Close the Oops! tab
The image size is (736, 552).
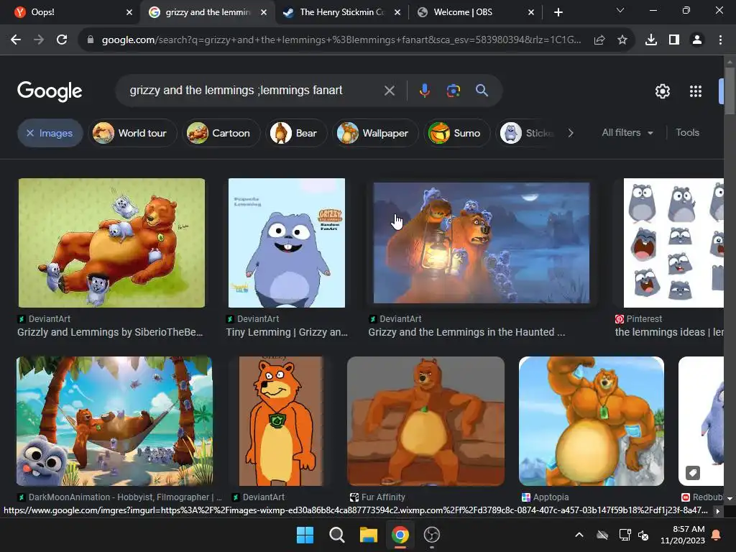[x=129, y=13]
